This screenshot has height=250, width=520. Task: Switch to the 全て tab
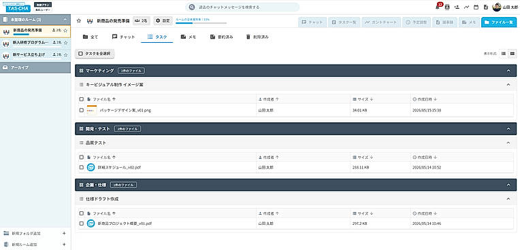pos(91,37)
